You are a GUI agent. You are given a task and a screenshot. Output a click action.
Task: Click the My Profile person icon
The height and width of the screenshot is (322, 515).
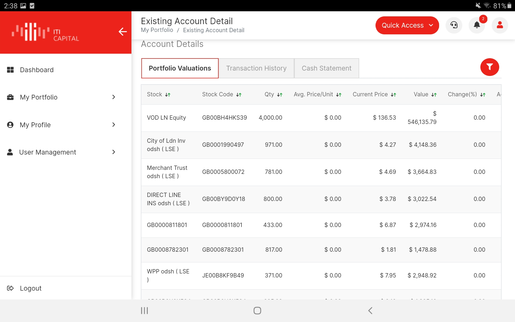click(10, 125)
